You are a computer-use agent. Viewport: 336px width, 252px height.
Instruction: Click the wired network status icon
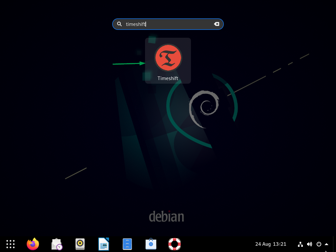[x=301, y=244]
